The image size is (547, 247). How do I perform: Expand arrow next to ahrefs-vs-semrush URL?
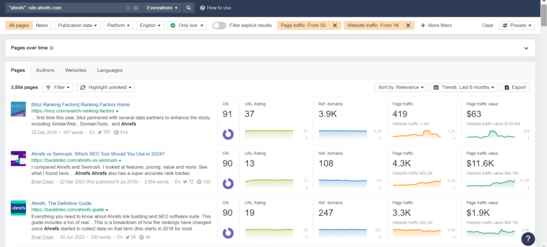pyautogui.click(x=120, y=161)
